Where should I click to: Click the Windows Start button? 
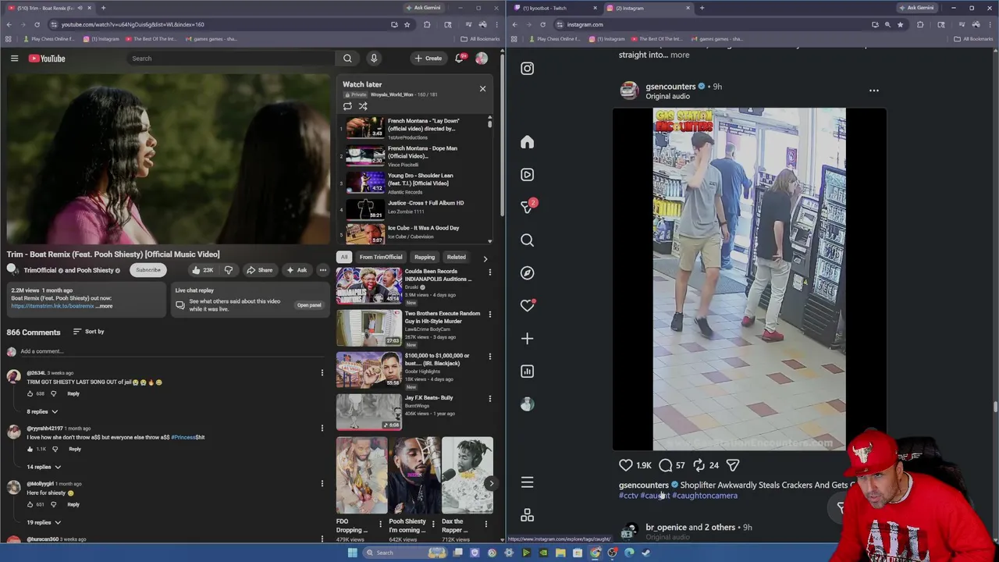pos(353,553)
